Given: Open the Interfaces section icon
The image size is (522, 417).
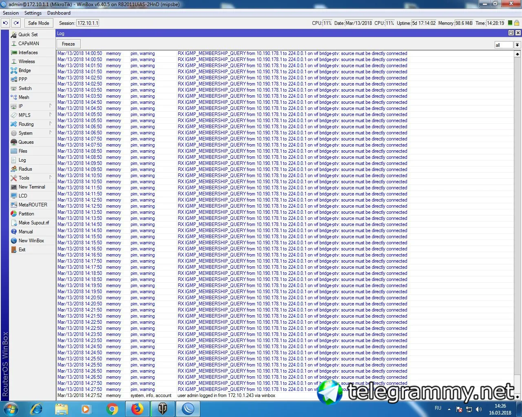Looking at the screenshot, I should pyautogui.click(x=14, y=53).
